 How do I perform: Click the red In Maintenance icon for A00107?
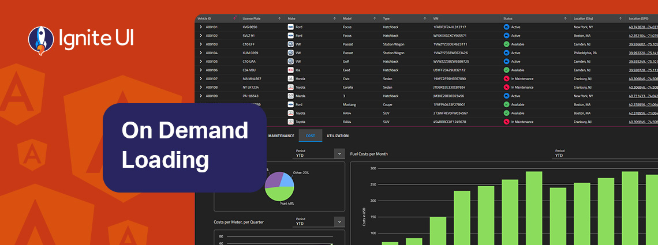pos(506,79)
